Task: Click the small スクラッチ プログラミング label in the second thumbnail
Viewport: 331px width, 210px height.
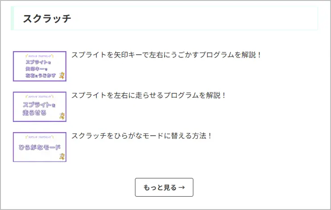Action: click(x=40, y=97)
